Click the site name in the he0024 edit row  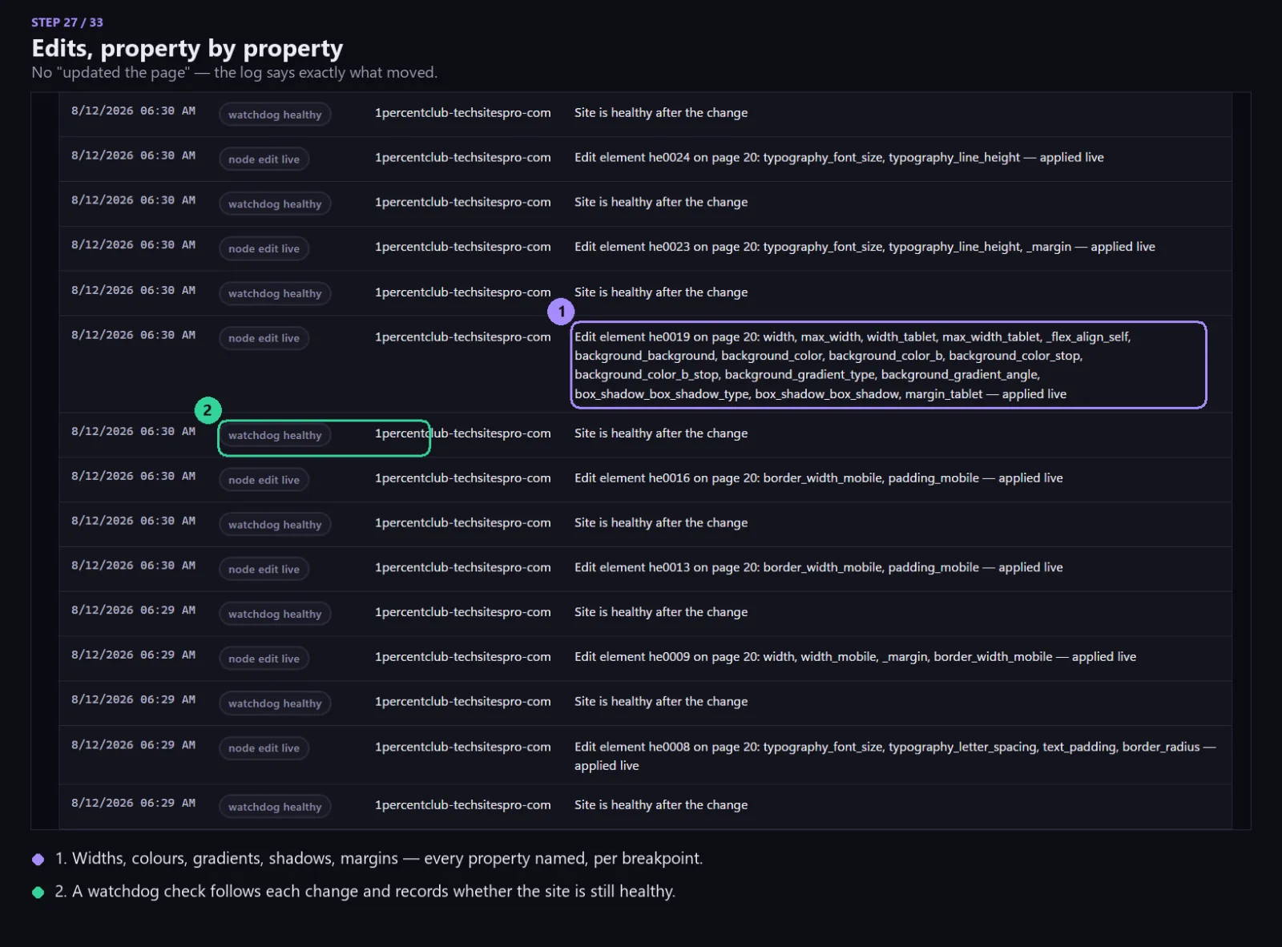(x=463, y=157)
